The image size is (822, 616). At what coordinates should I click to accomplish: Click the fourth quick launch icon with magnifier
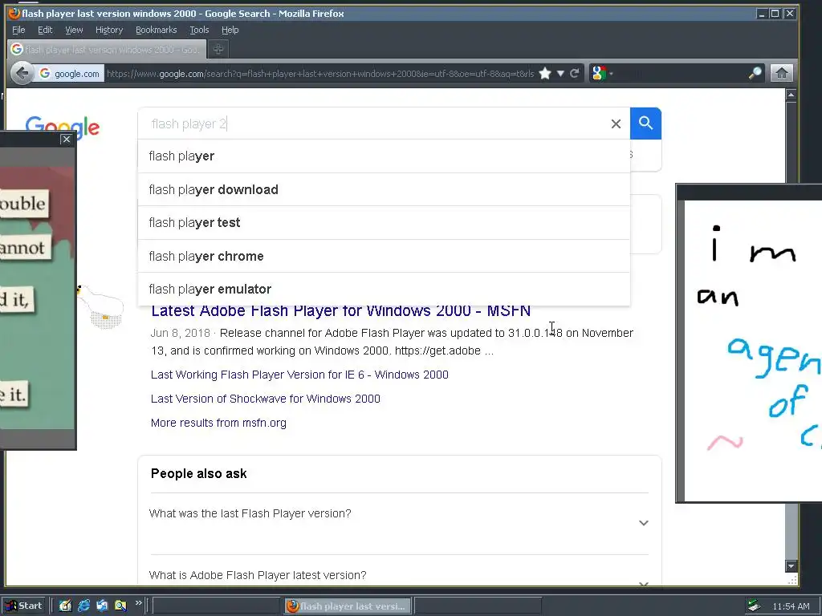120,606
